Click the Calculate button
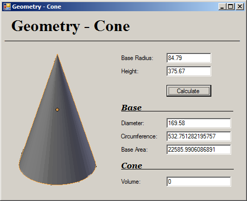 189,91
